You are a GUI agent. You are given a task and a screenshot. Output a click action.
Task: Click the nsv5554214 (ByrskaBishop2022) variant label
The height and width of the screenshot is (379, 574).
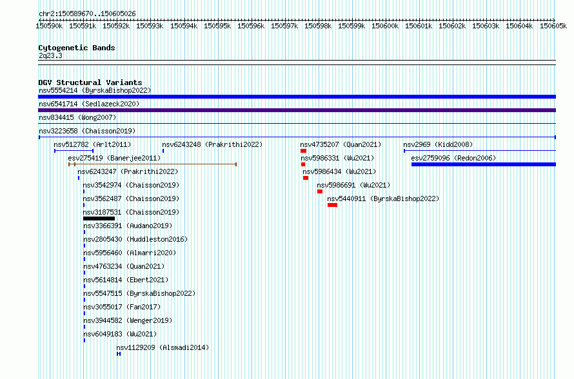point(95,90)
